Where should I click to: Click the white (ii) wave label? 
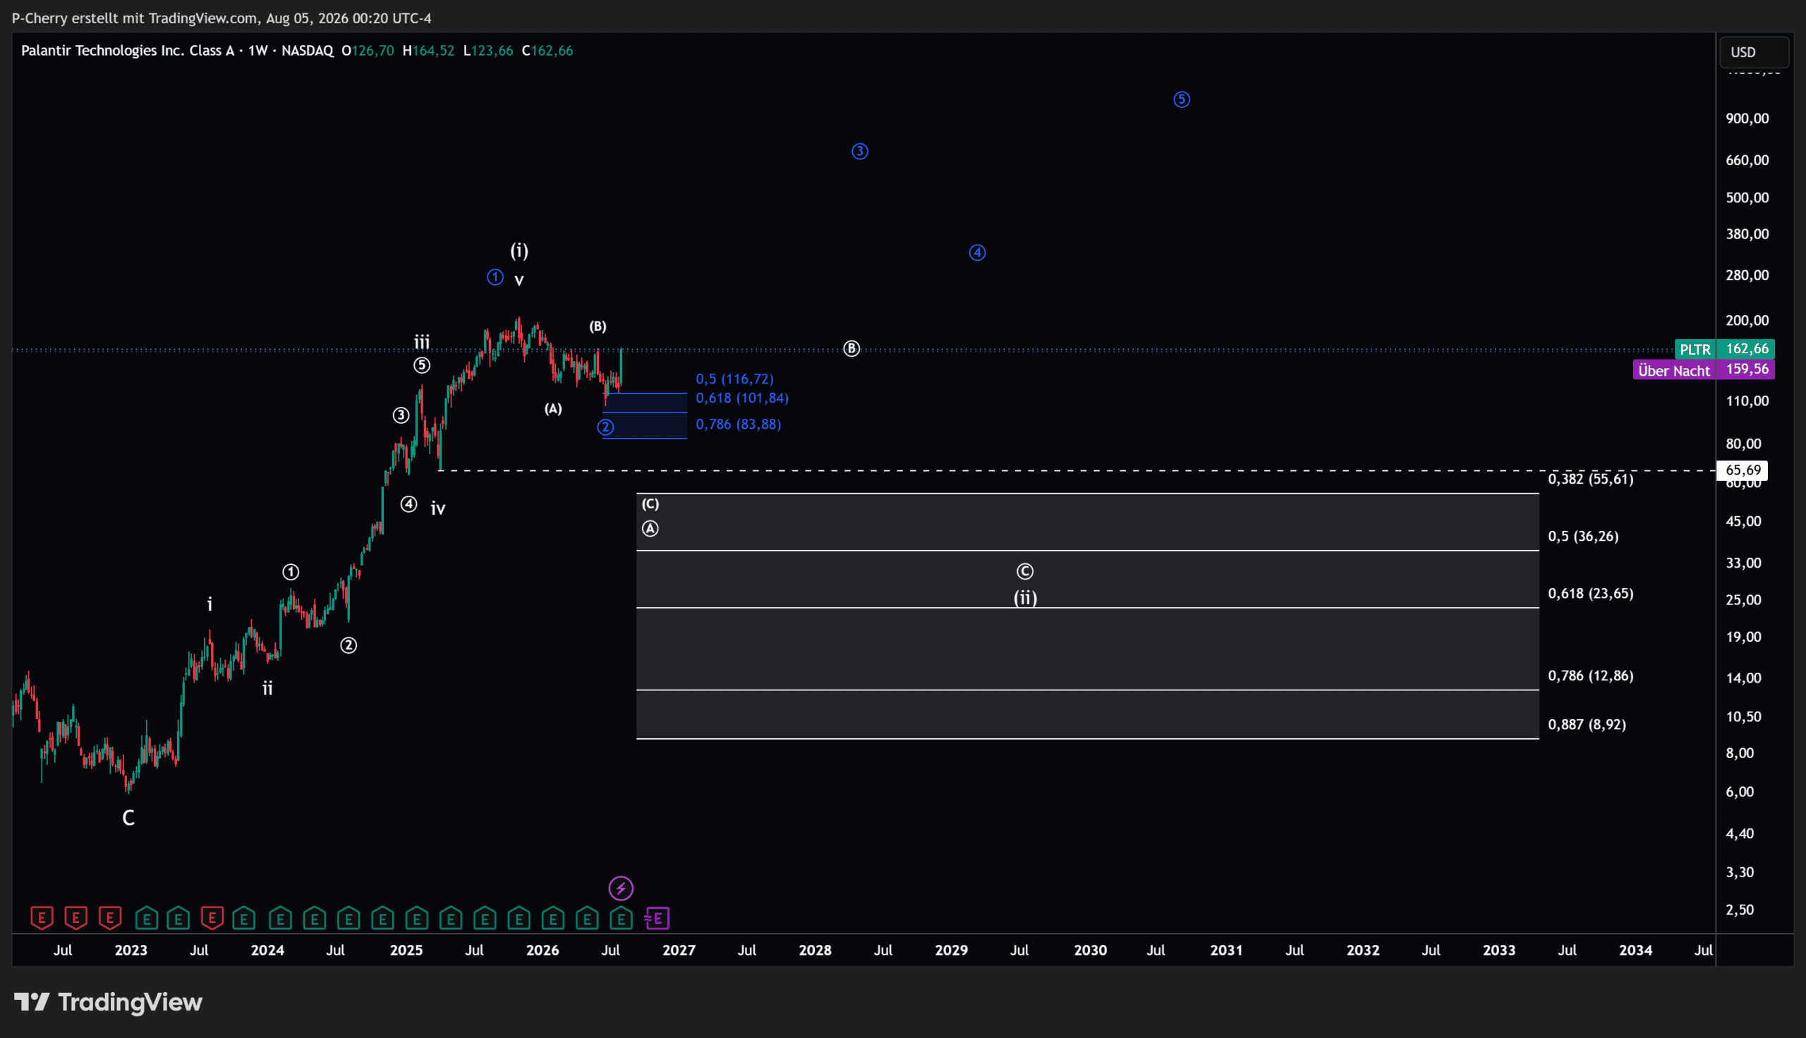coord(1025,597)
